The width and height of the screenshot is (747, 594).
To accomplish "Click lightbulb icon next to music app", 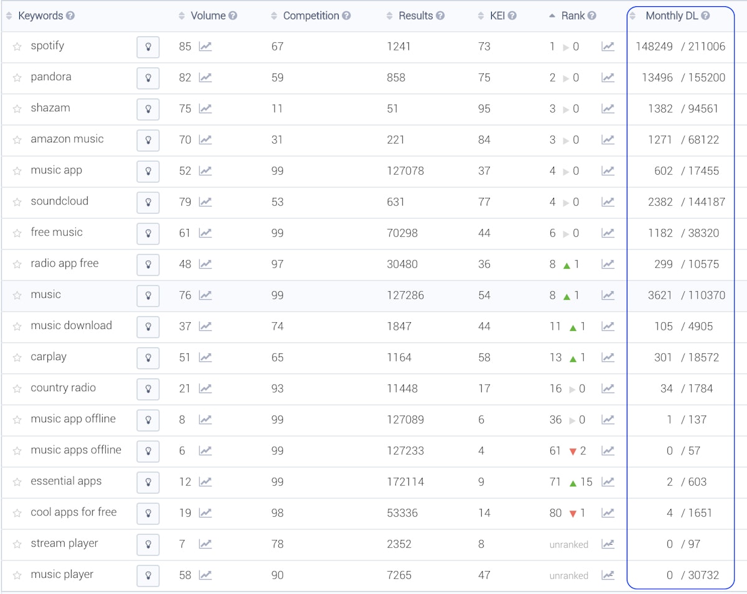I will coord(148,171).
